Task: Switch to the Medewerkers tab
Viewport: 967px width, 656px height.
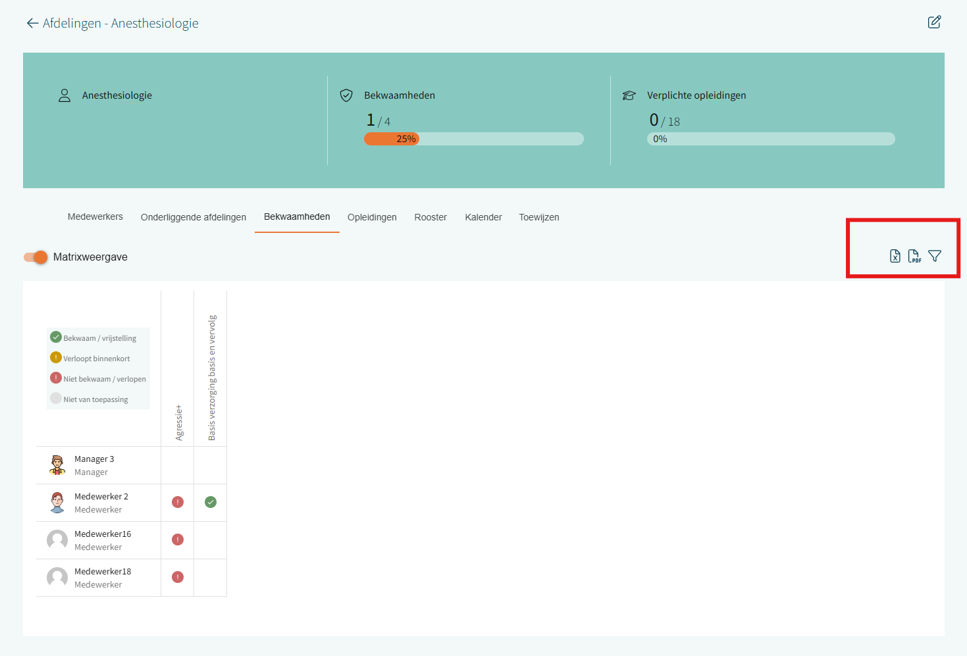Action: click(95, 217)
